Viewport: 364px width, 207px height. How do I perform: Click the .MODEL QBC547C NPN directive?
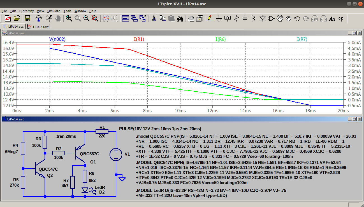pos(241,172)
